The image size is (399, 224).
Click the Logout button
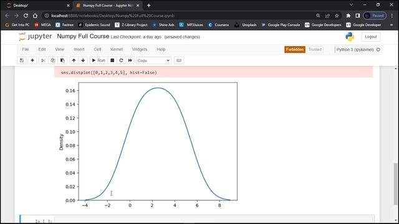(x=371, y=37)
